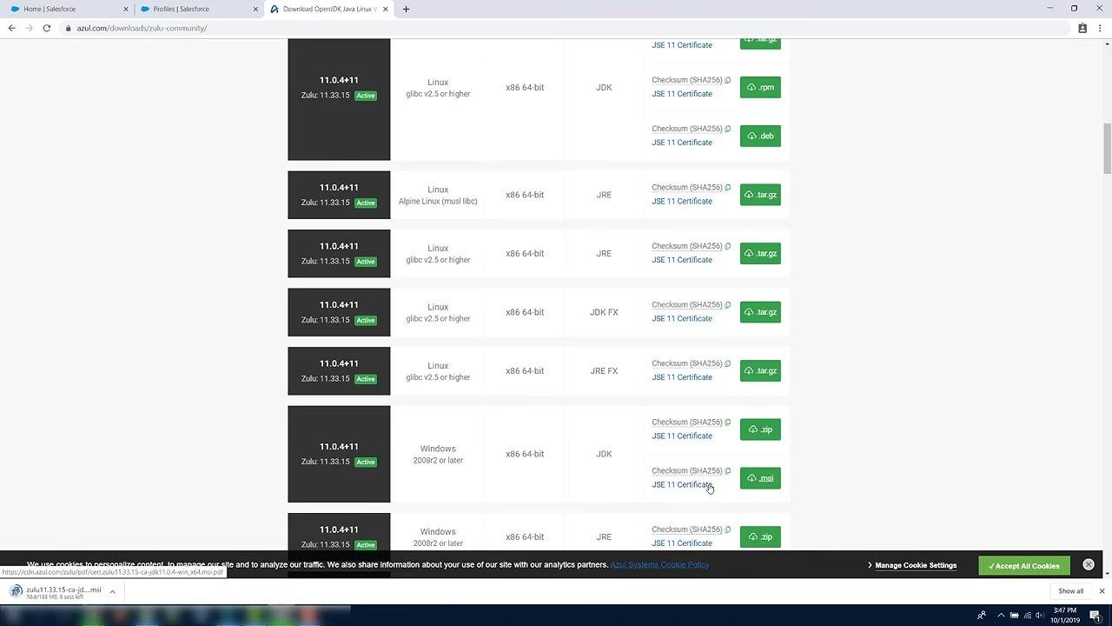Open Chrome menu three dots
Image resolution: width=1112 pixels, height=626 pixels.
(1101, 28)
